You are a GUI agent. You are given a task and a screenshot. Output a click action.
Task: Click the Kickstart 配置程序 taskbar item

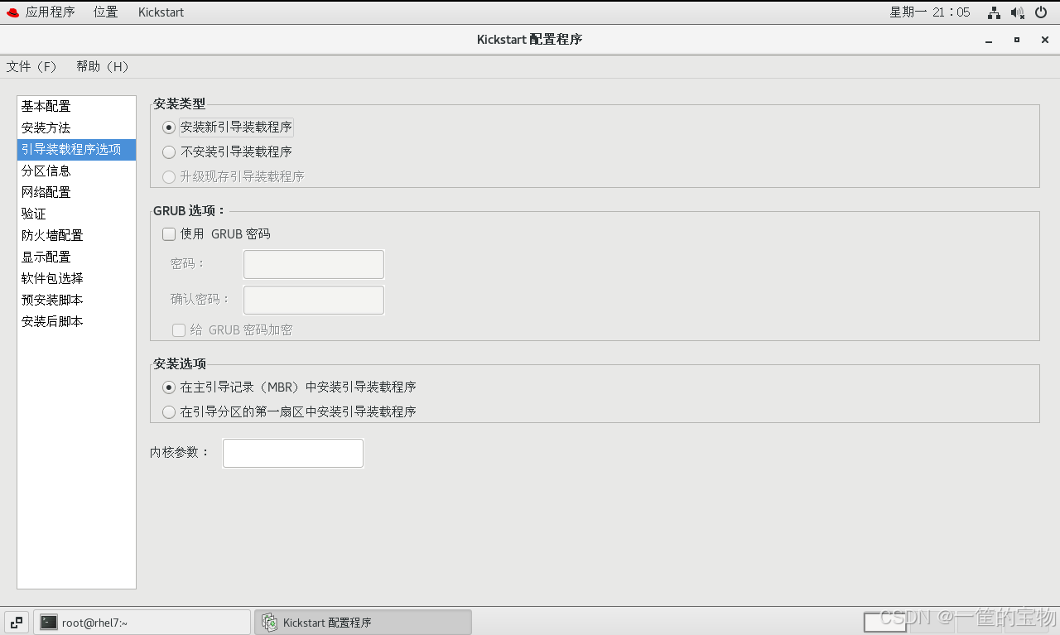coord(363,623)
